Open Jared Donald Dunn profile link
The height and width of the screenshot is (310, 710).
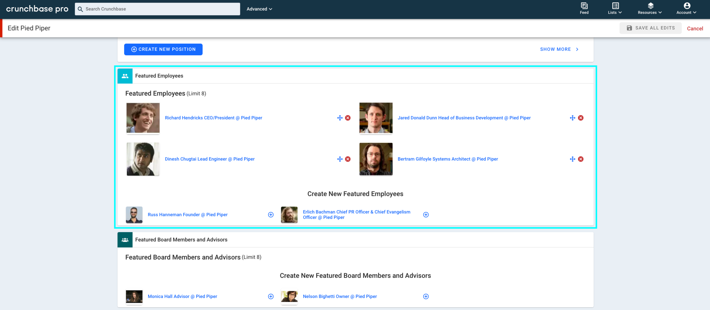pos(464,118)
